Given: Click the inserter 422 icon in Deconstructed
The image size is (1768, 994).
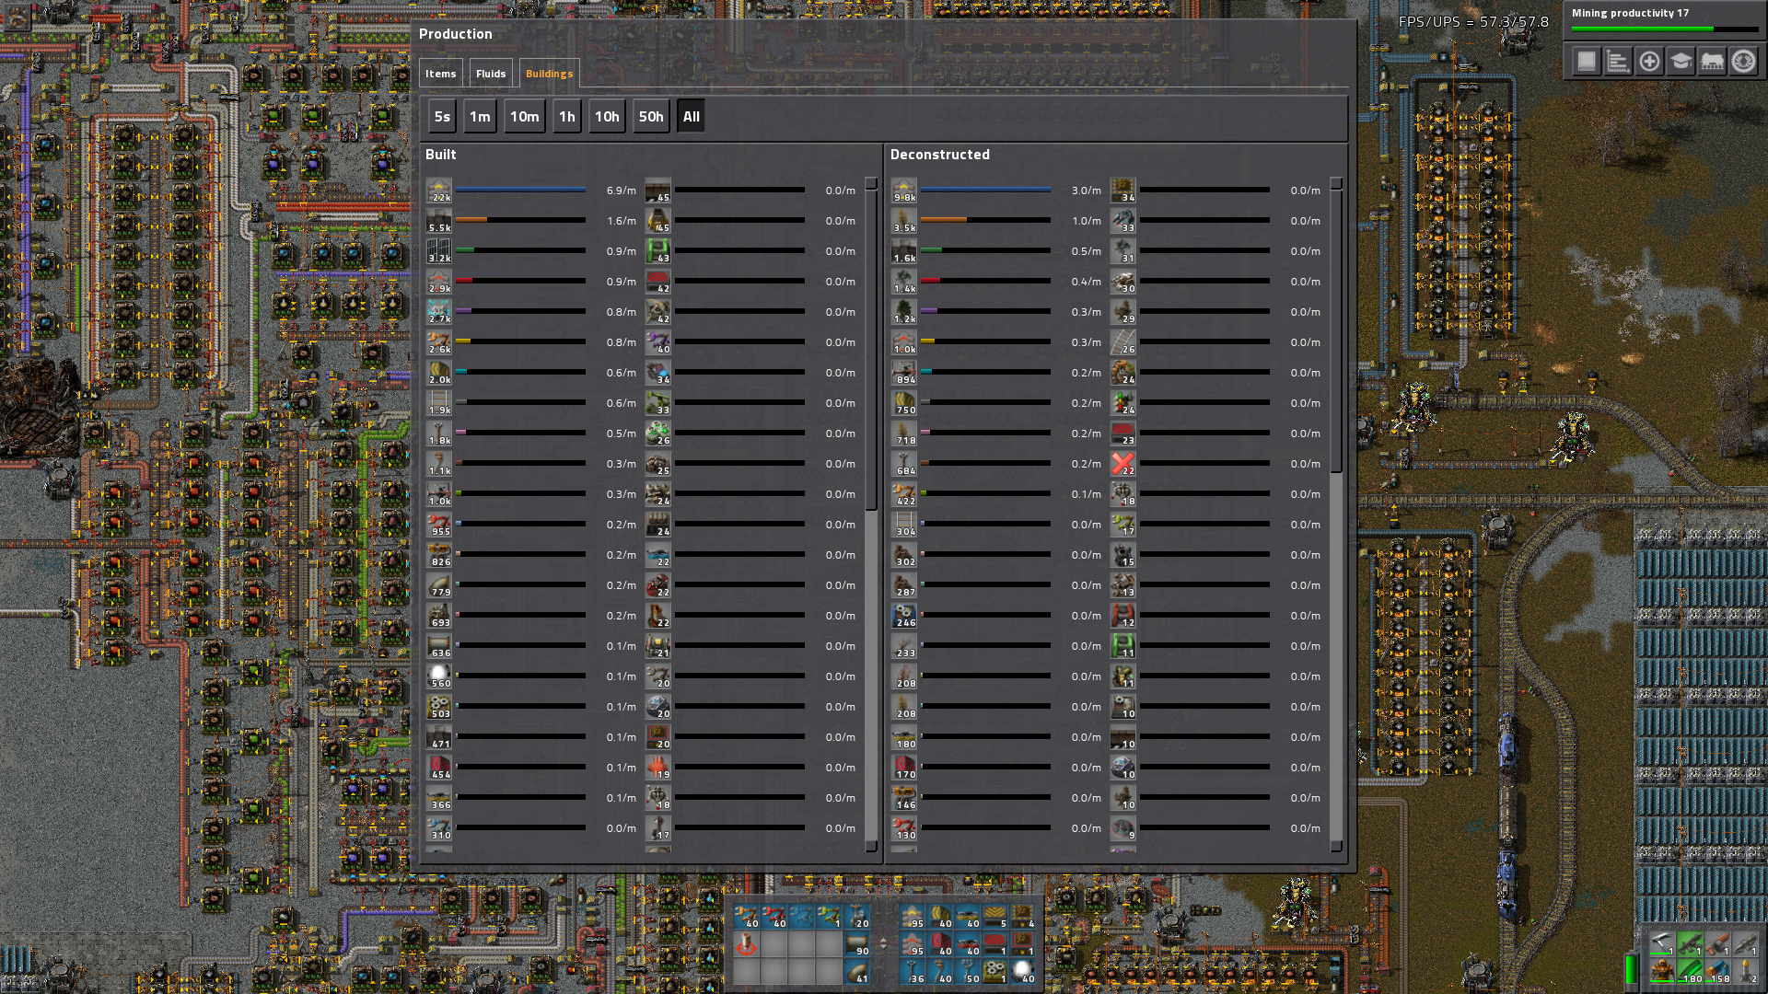Looking at the screenshot, I should tap(904, 494).
